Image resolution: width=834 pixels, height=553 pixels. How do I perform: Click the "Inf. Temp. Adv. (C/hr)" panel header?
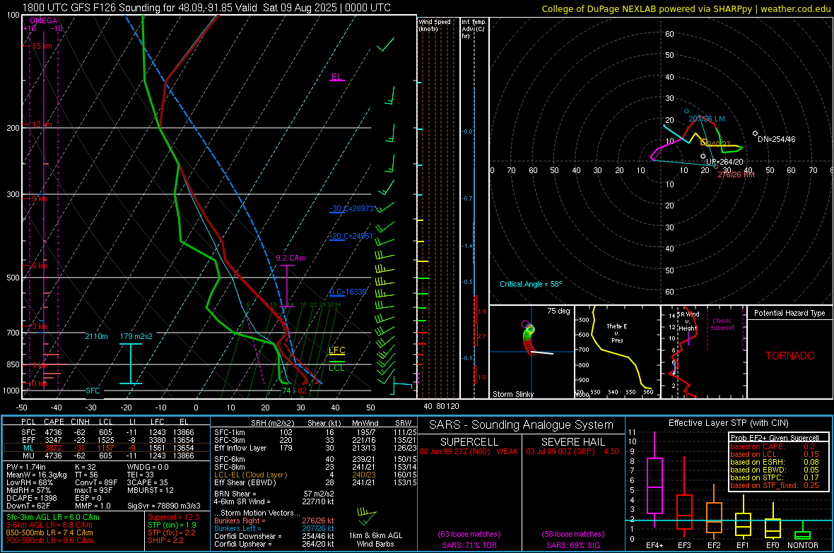coord(474,29)
